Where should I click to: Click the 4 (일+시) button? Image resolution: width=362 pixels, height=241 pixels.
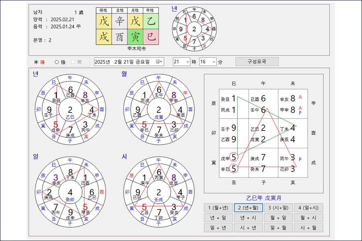click(x=309, y=208)
